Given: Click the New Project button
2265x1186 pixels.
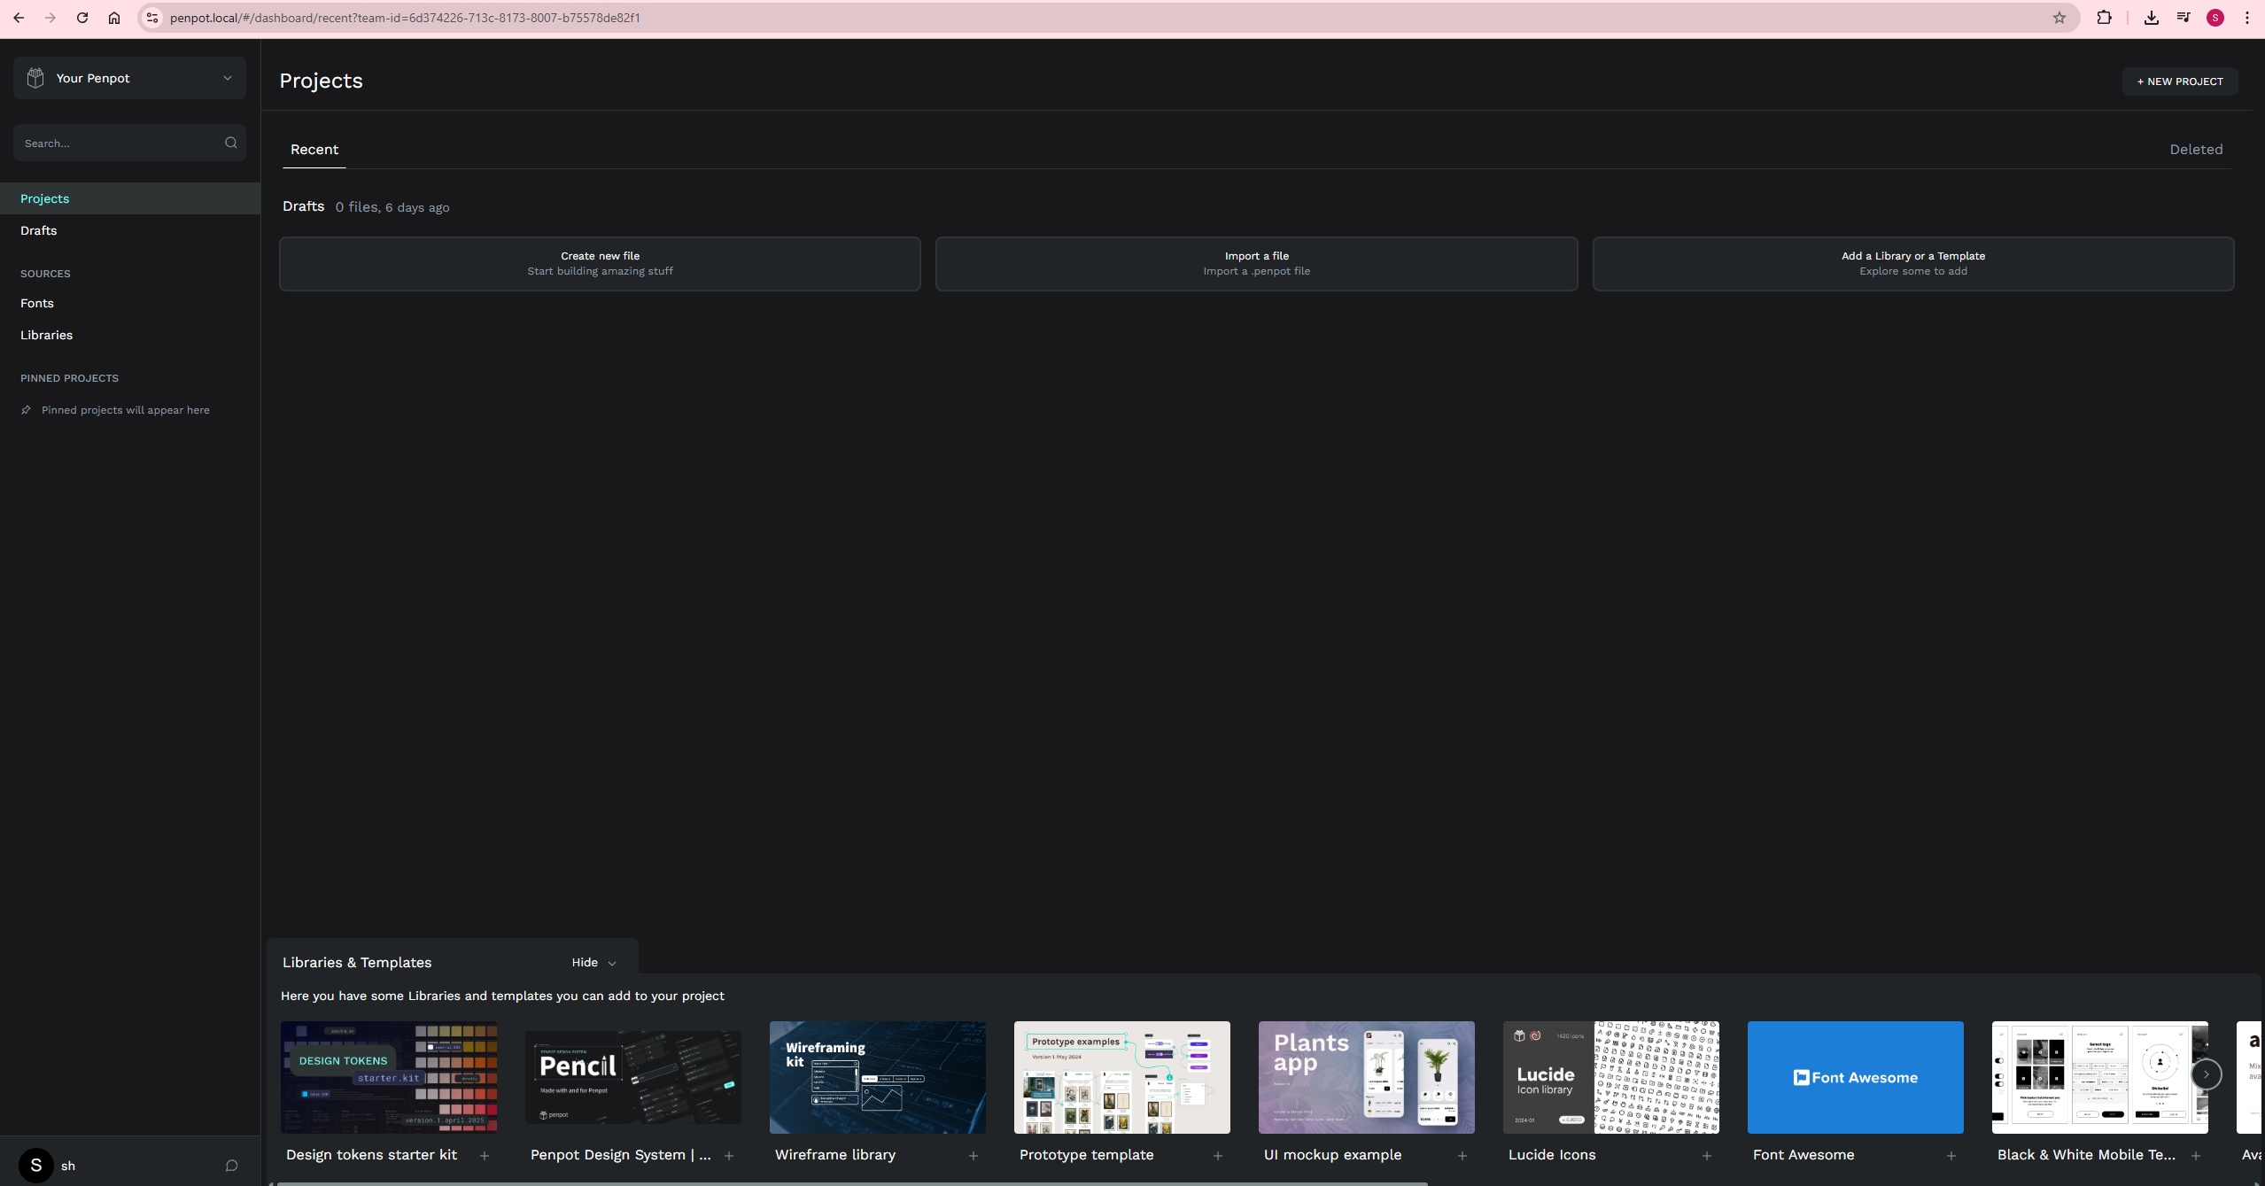Looking at the screenshot, I should coord(2179,81).
